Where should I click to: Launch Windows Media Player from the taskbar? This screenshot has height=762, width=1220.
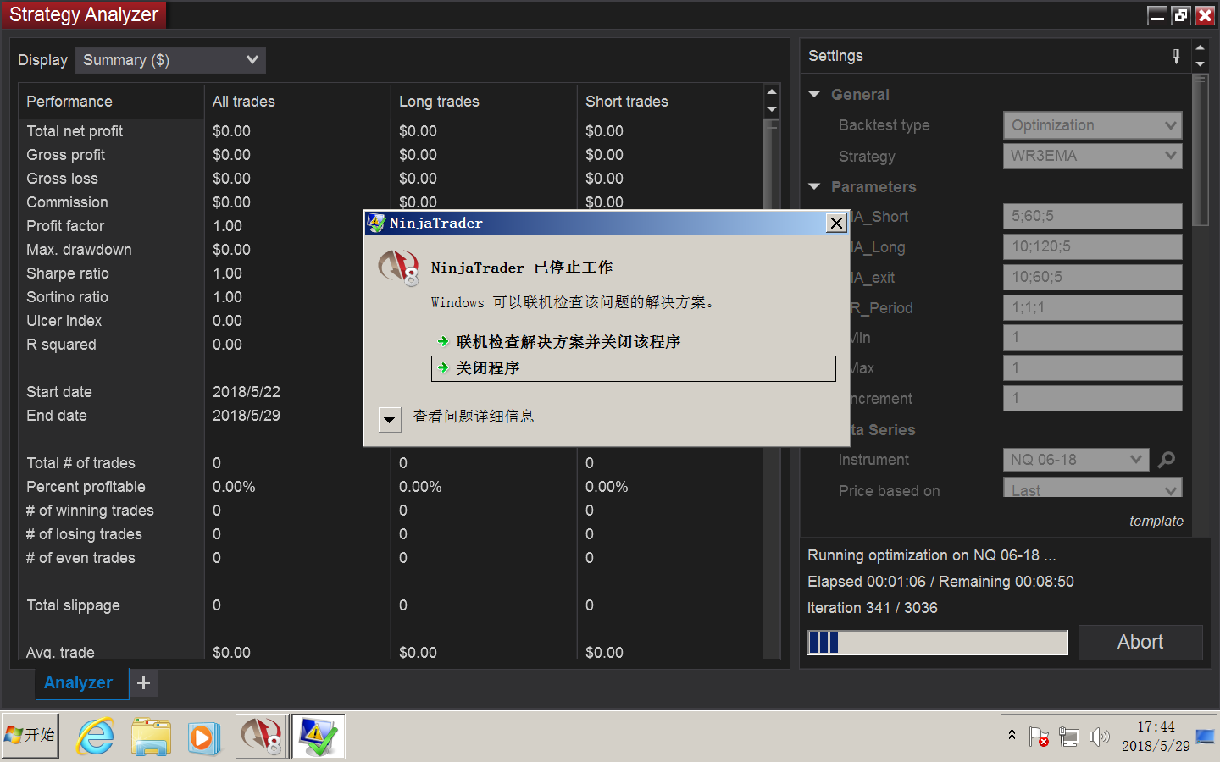tap(203, 737)
